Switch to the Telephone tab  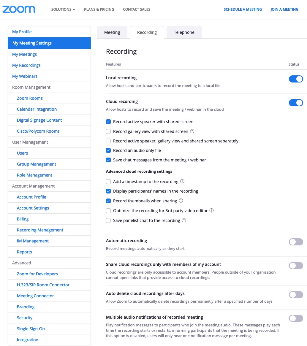[184, 32]
